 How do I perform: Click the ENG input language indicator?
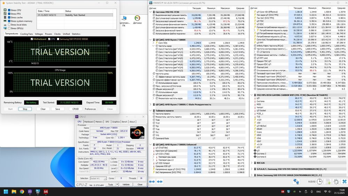tap(318, 191)
